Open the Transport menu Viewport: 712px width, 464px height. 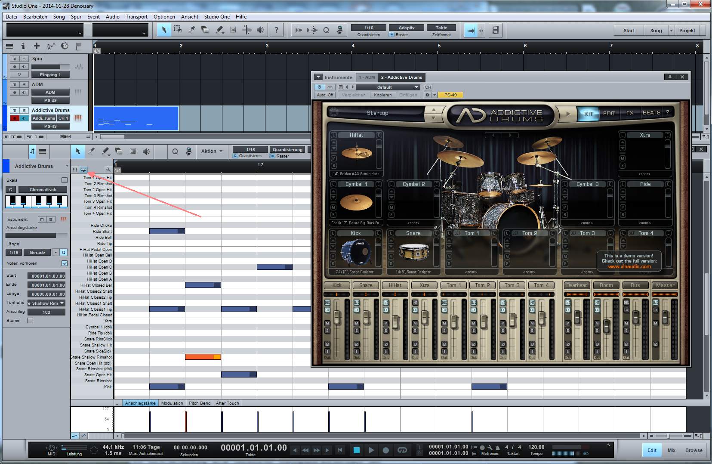coord(136,17)
